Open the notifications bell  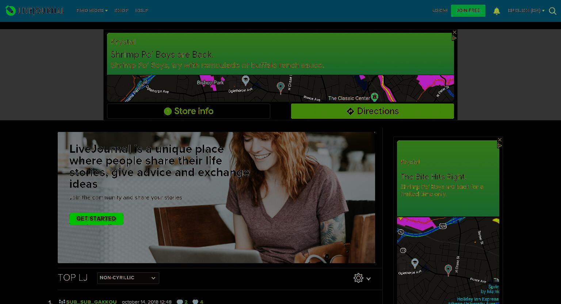click(x=497, y=11)
